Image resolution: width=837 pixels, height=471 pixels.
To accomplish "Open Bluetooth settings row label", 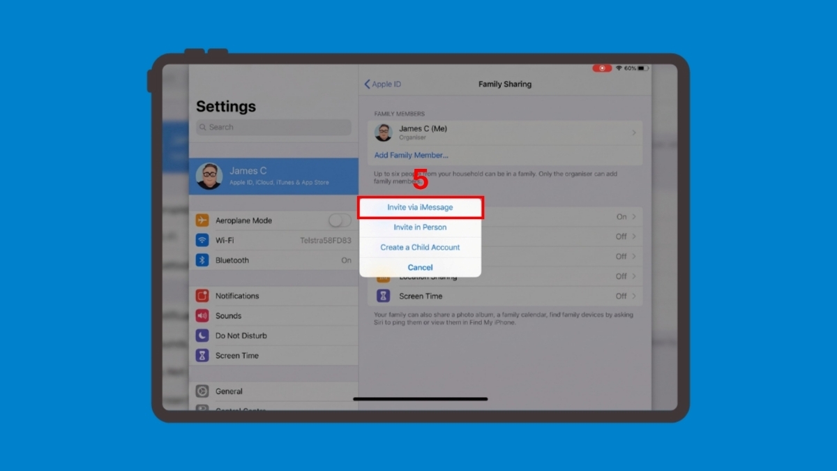I will coord(232,260).
